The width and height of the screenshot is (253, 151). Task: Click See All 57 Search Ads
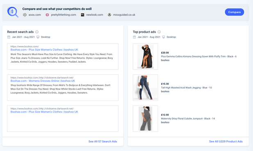103,141
